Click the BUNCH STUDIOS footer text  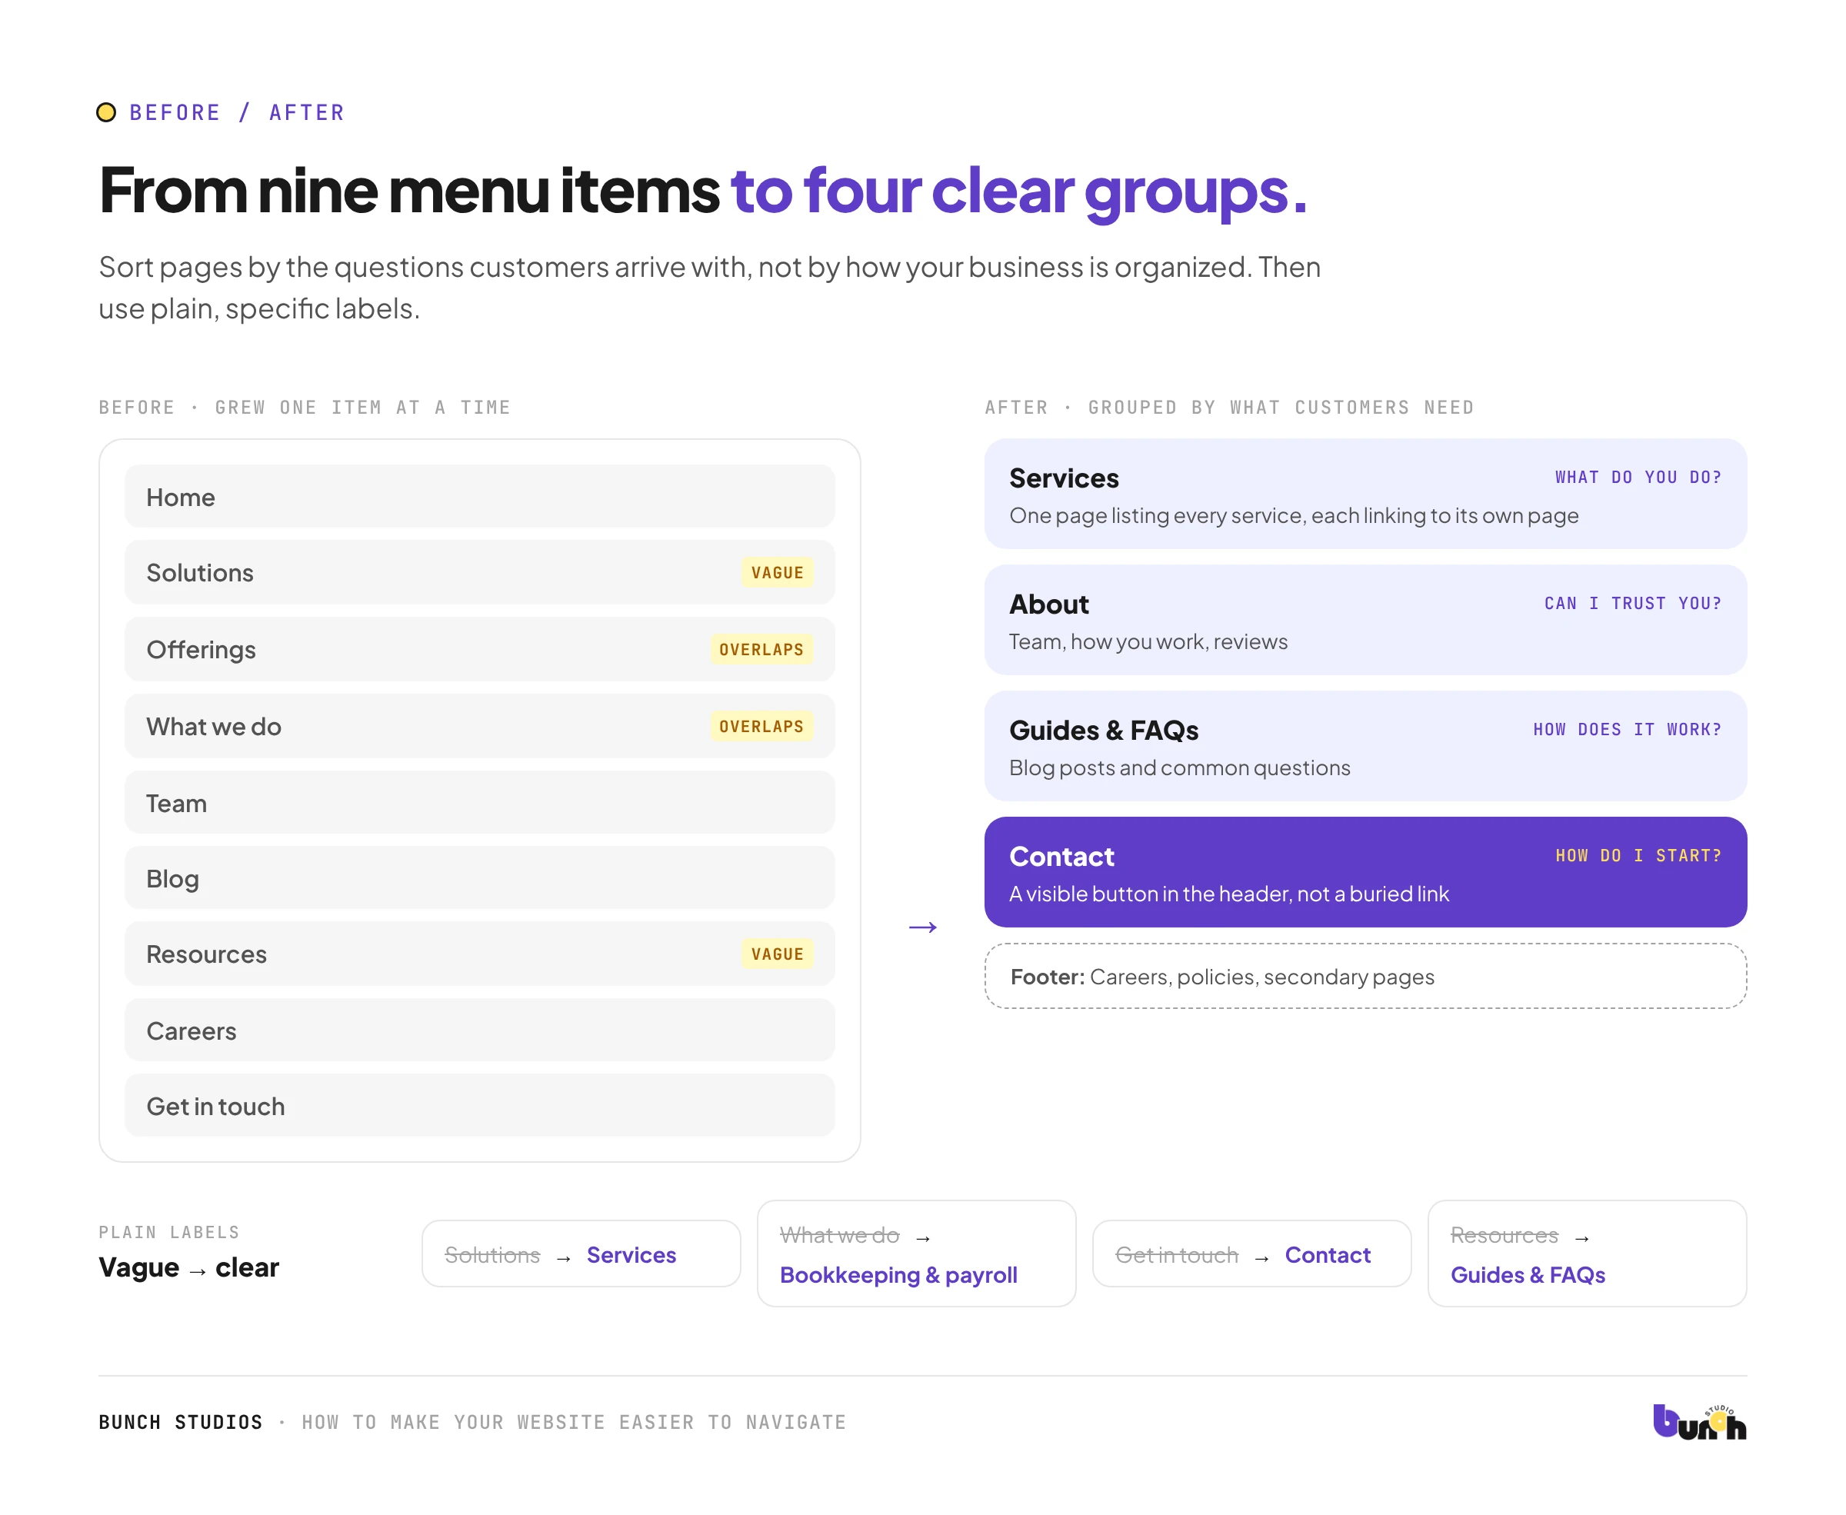[180, 1423]
